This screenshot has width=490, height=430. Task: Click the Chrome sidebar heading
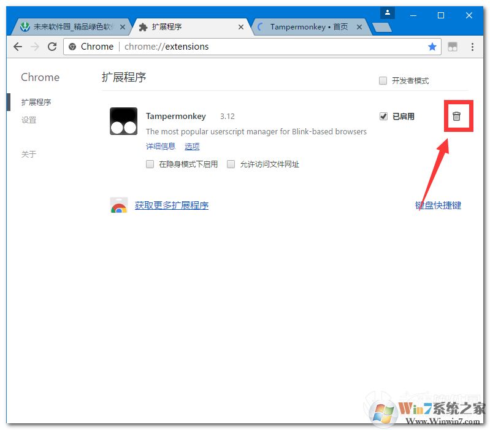click(40, 77)
